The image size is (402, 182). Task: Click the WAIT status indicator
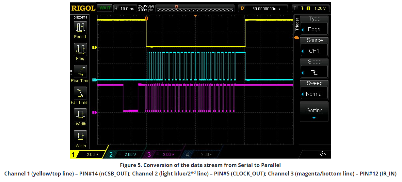(105, 8)
